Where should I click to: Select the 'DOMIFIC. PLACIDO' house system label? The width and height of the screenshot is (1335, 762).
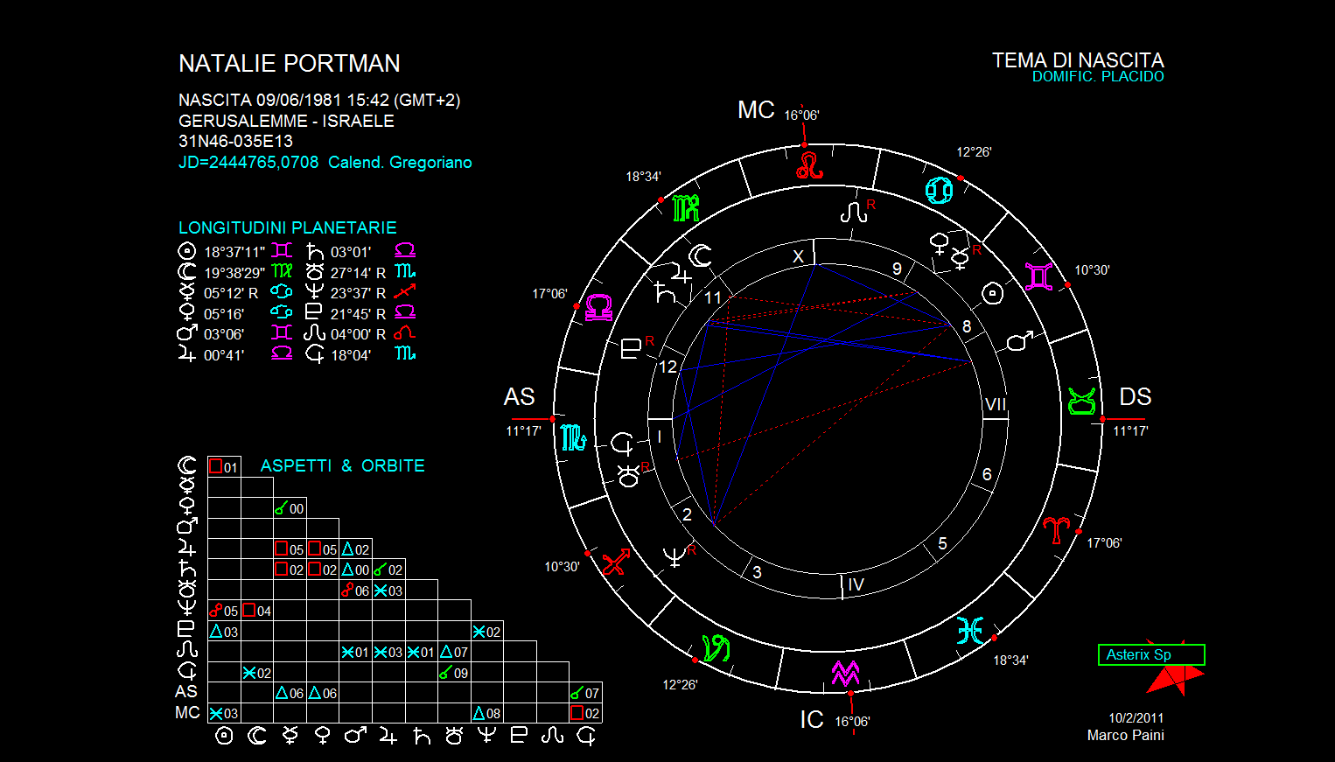click(1098, 77)
